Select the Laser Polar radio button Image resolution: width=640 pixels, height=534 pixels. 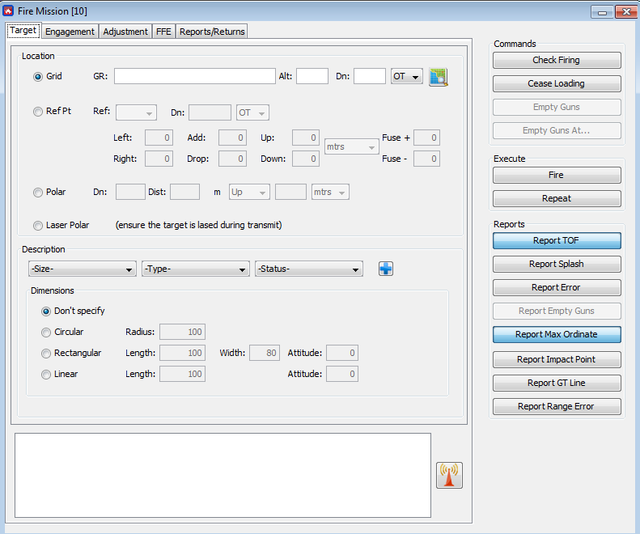point(38,226)
